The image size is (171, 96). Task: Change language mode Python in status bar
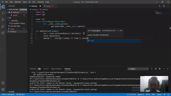(159, 94)
